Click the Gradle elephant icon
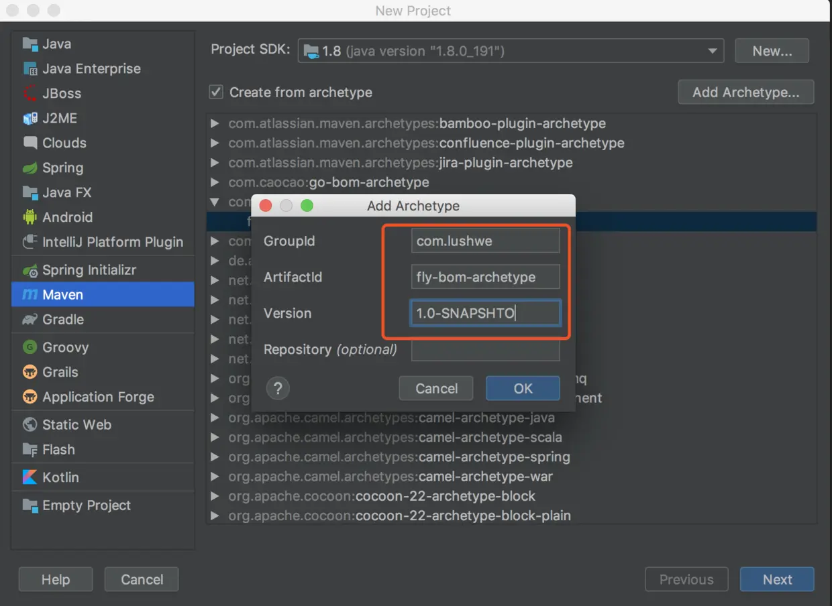 [x=30, y=320]
